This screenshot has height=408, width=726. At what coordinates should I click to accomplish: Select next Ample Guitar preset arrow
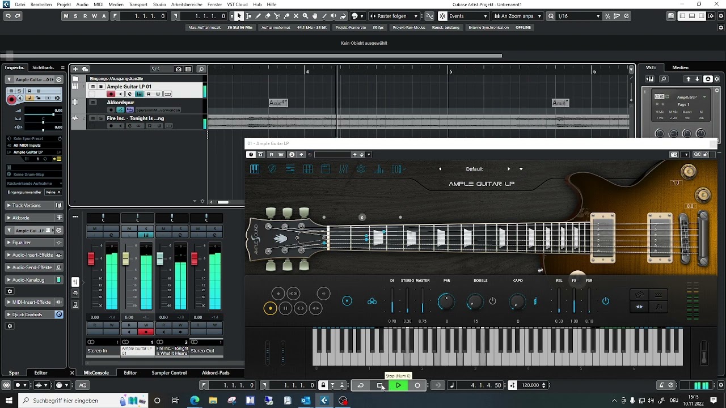(508, 169)
